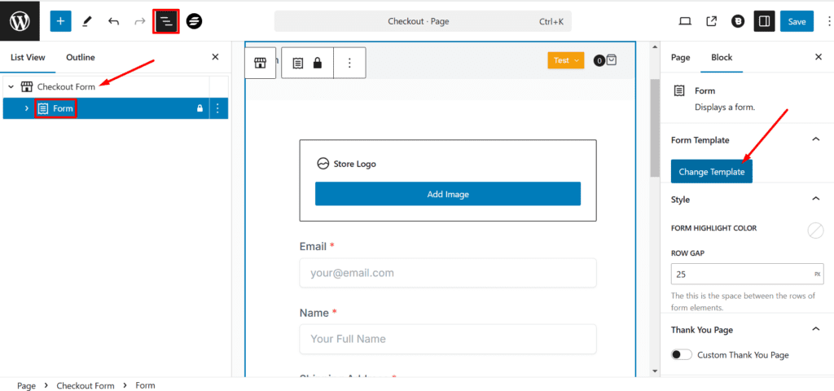Image resolution: width=834 pixels, height=391 pixels.
Task: Toggle the lock icon in block toolbar
Action: (x=317, y=63)
